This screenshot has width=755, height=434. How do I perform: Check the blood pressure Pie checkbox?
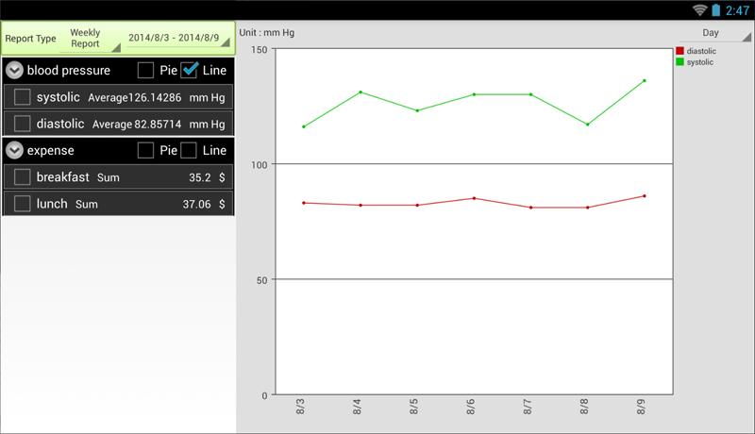(x=145, y=70)
